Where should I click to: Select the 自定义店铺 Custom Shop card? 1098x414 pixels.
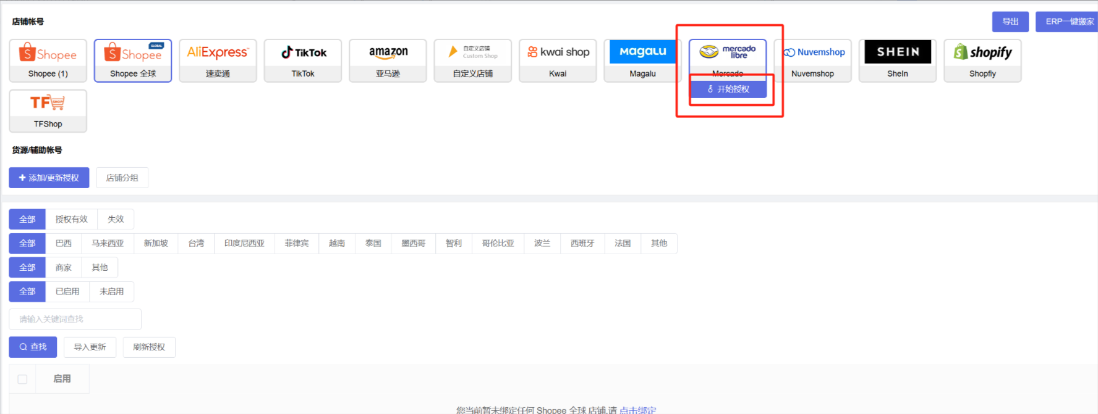point(473,60)
